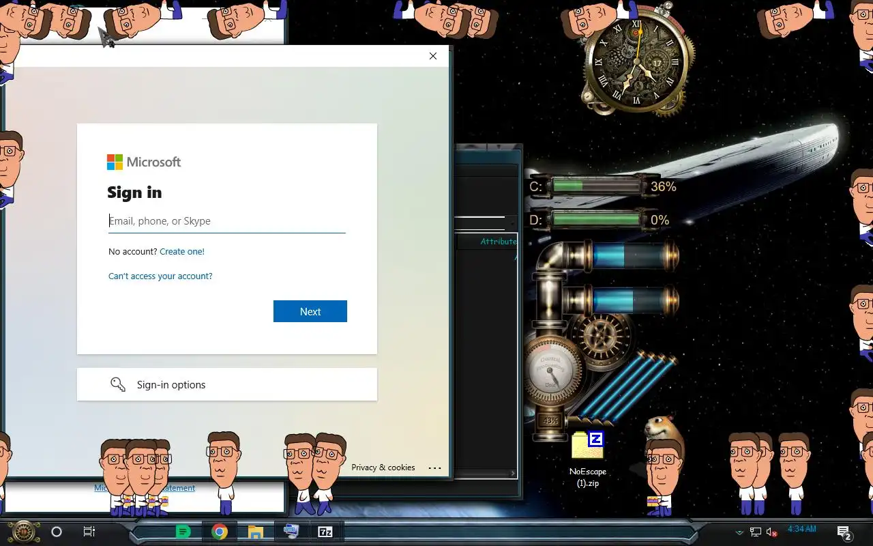Click the network tray icon
Image resolution: width=873 pixels, height=546 pixels.
(x=756, y=532)
